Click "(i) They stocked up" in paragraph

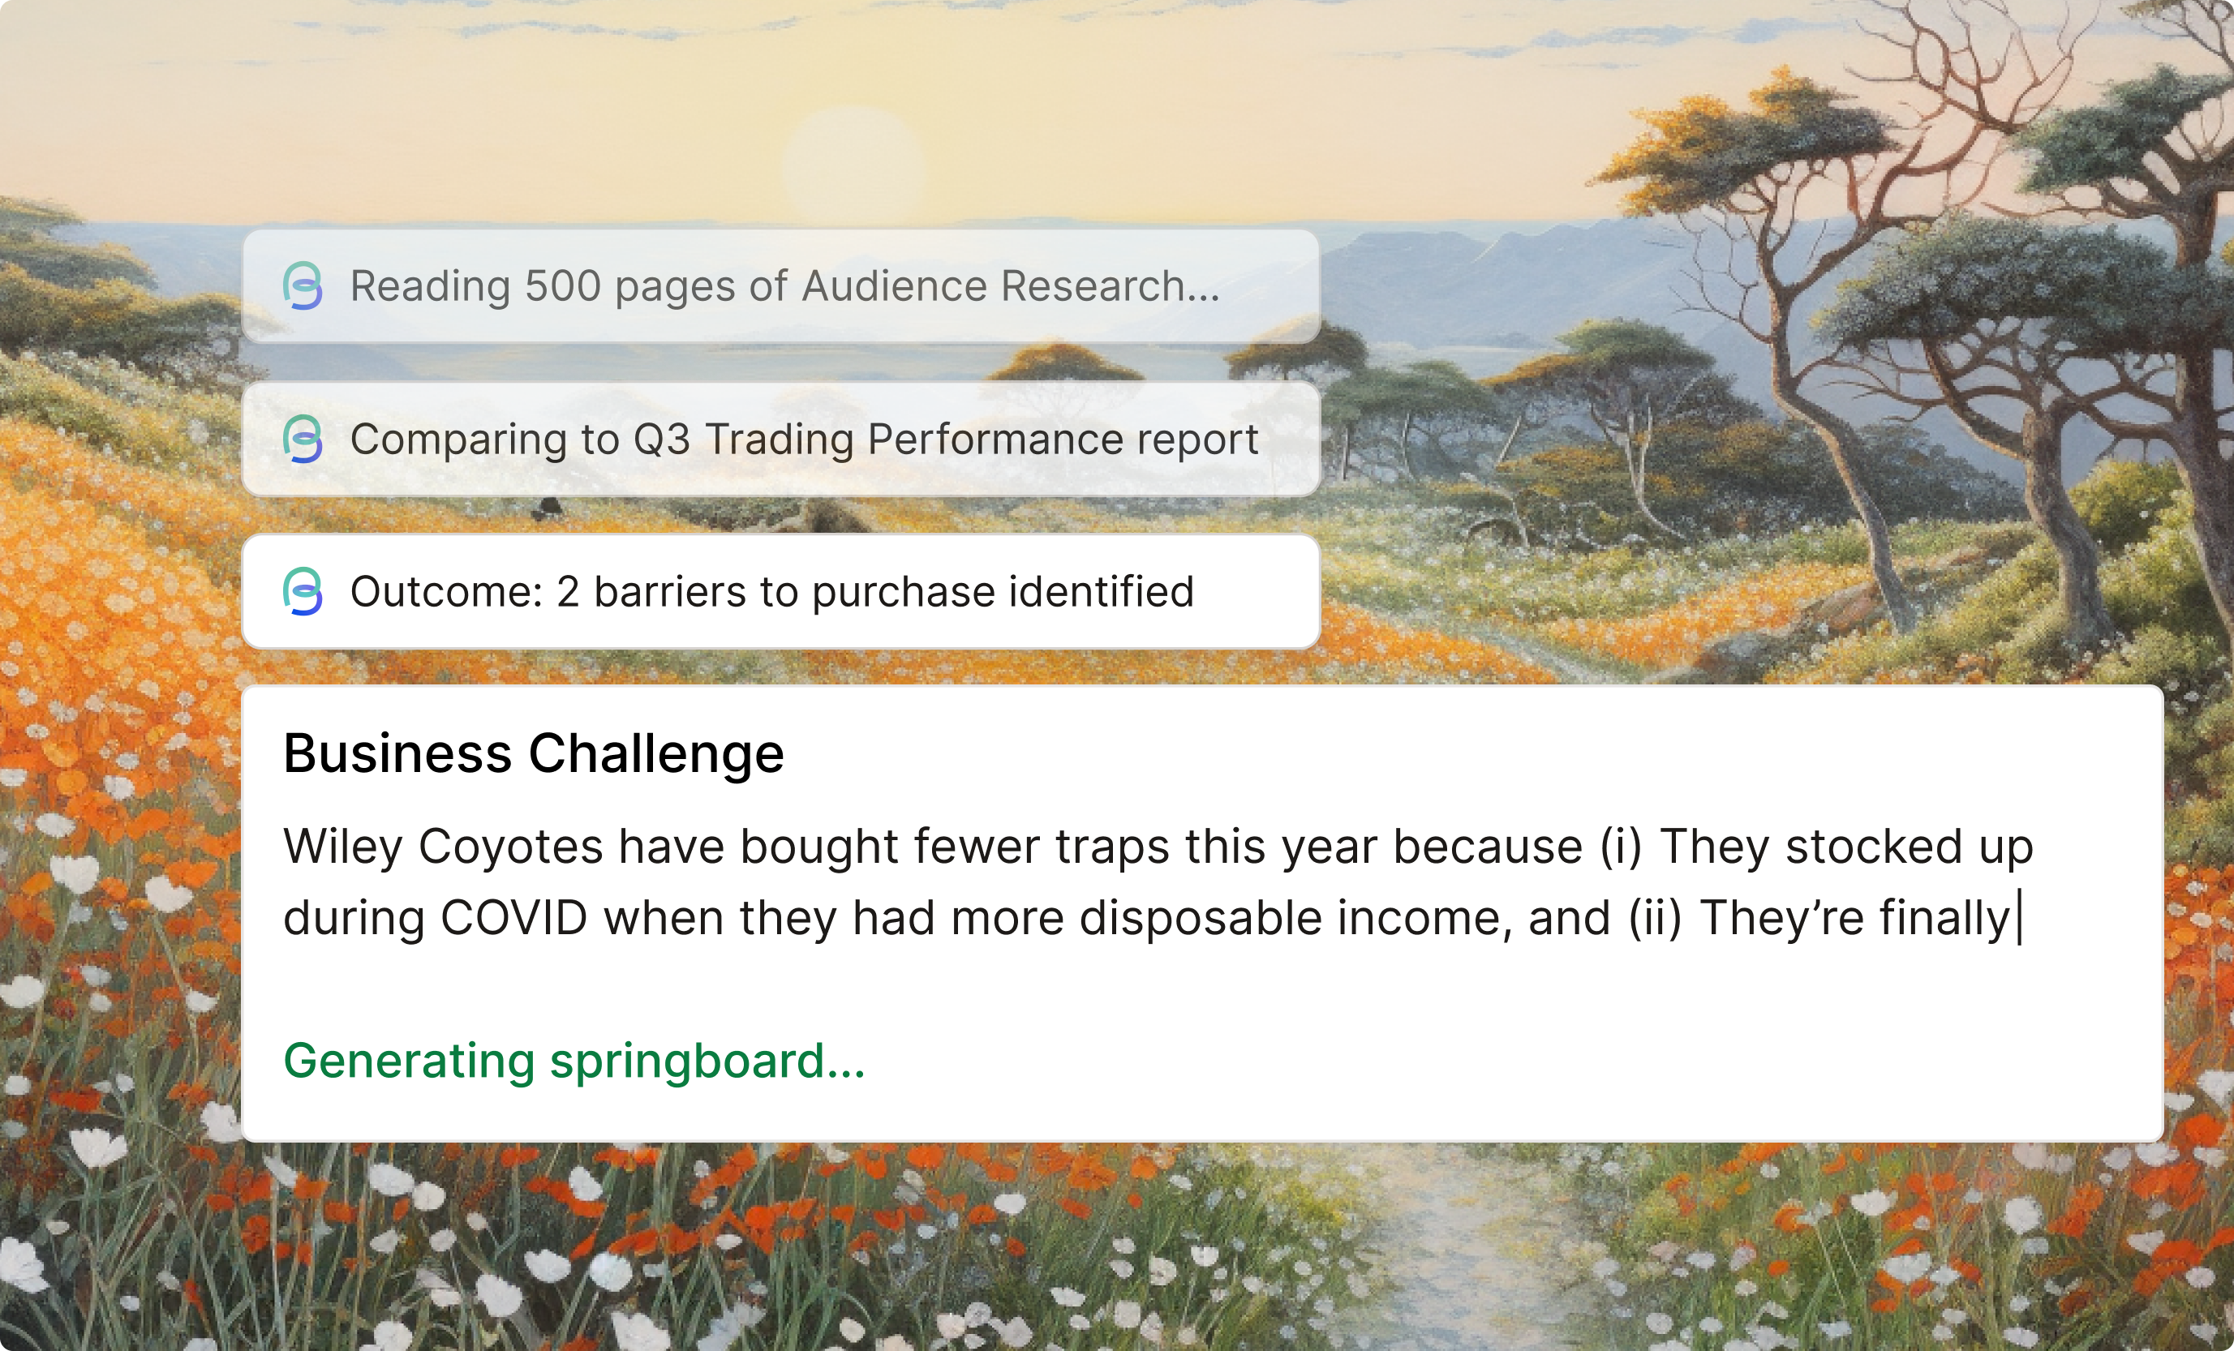pos(1816,847)
